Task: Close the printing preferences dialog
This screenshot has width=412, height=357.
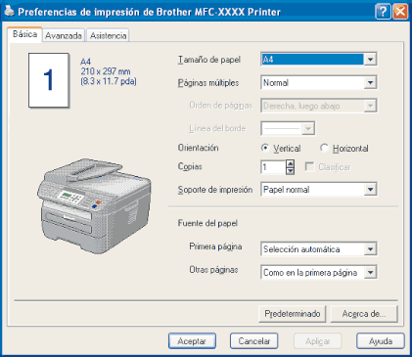Action: point(400,12)
